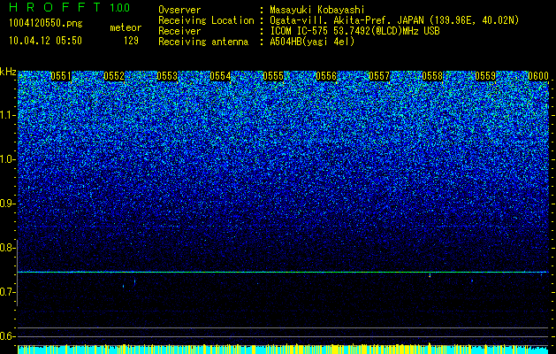Click the 0554 time marker
This screenshot has width=556, height=354.
click(220, 76)
